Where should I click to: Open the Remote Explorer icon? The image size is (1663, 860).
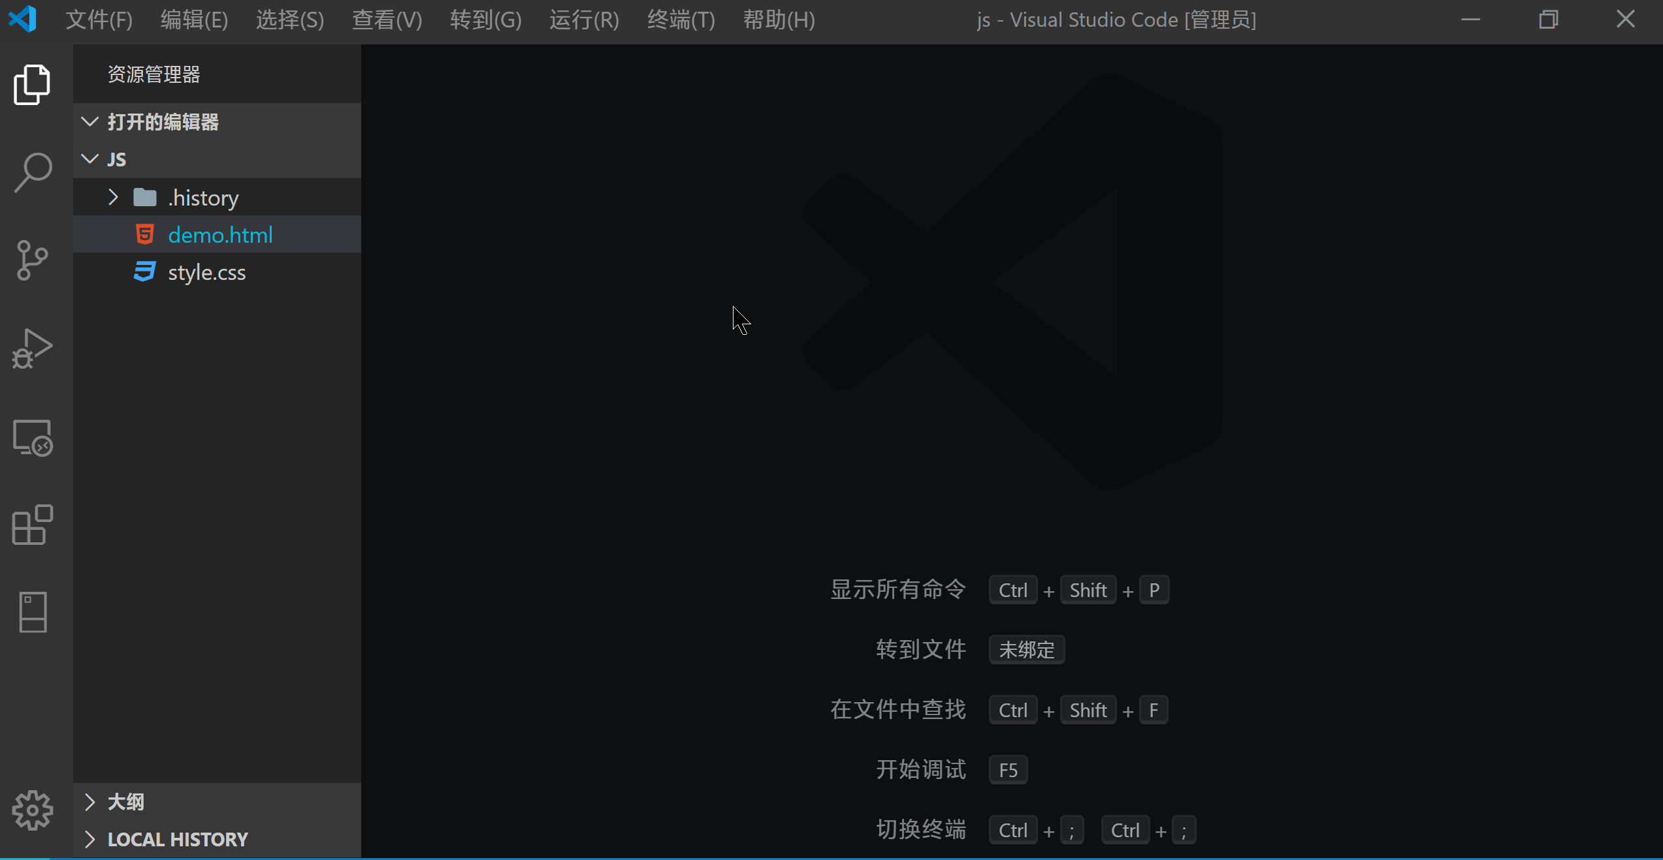click(31, 437)
